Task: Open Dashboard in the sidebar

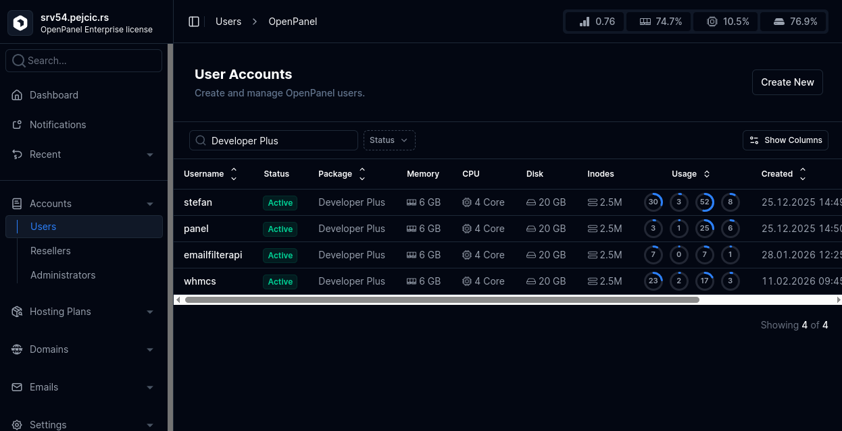Action: [54, 95]
